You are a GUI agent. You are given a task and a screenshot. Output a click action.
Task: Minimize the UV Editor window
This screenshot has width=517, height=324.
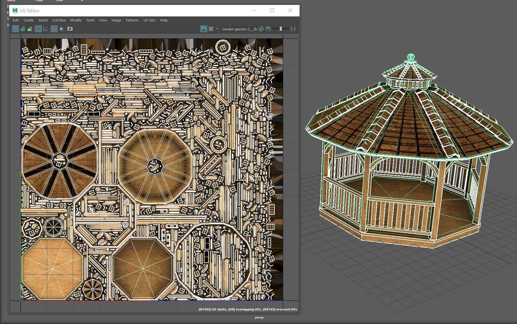[x=254, y=11]
